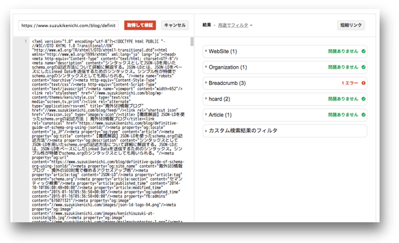Click the hcard (2) label text

pos(220,99)
